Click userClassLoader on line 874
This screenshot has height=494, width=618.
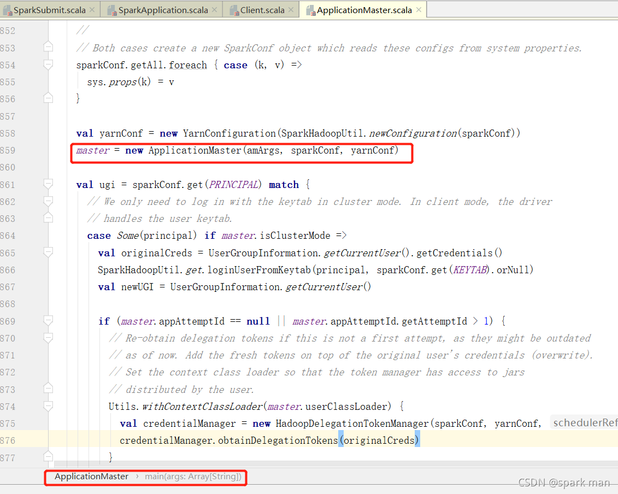pos(346,406)
